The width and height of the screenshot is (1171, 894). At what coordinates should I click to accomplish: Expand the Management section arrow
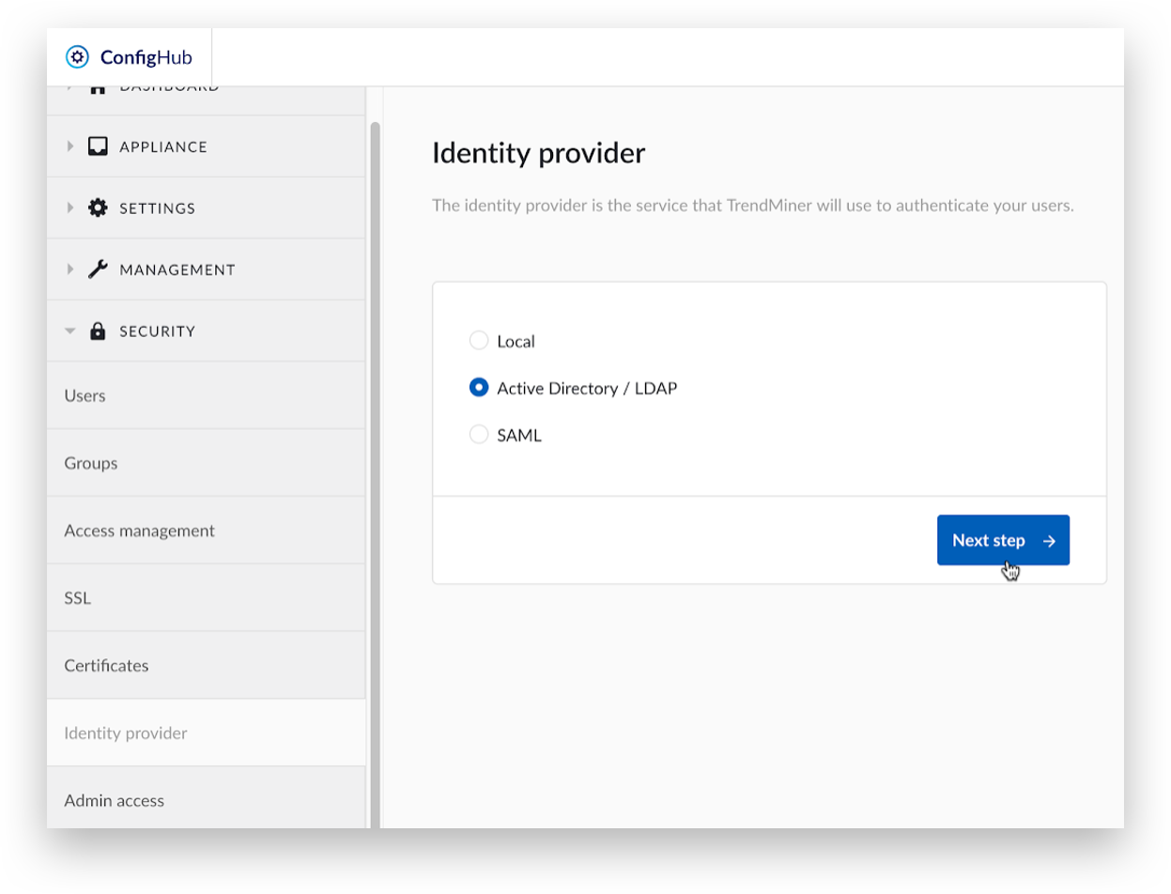point(70,270)
